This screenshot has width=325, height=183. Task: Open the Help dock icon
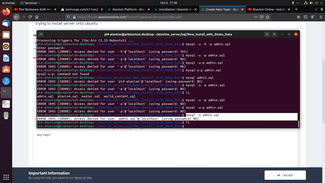(x=6, y=81)
